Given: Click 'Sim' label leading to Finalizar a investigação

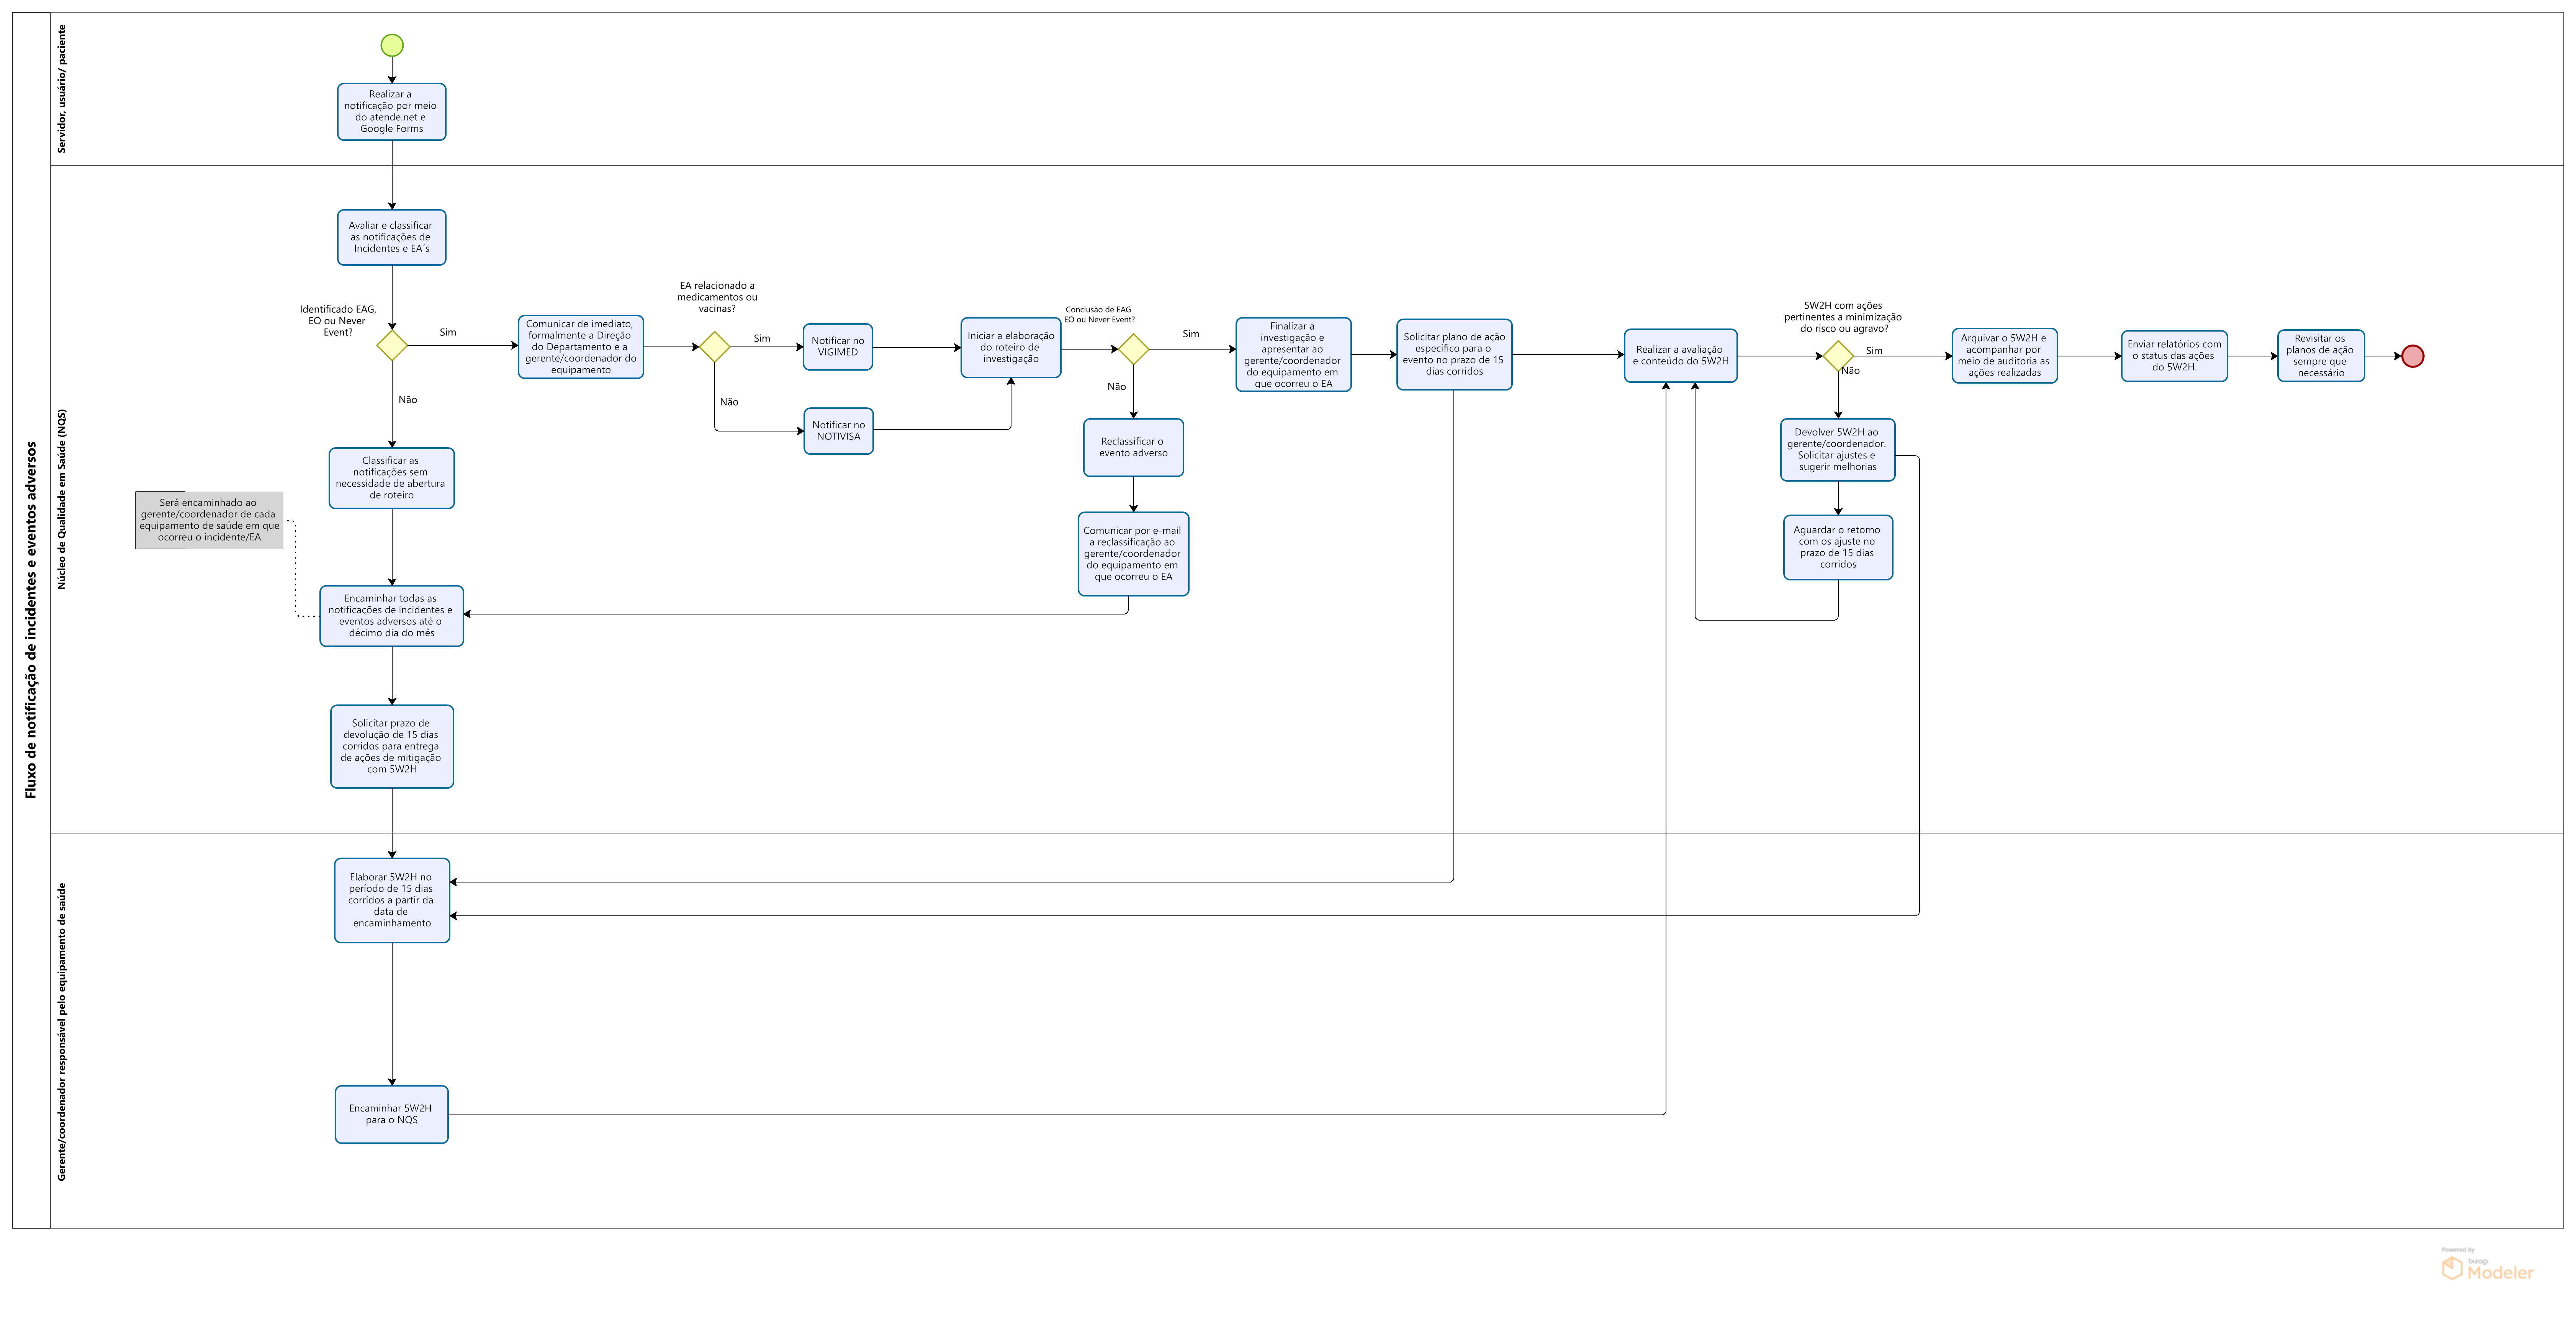Looking at the screenshot, I should point(1191,334).
